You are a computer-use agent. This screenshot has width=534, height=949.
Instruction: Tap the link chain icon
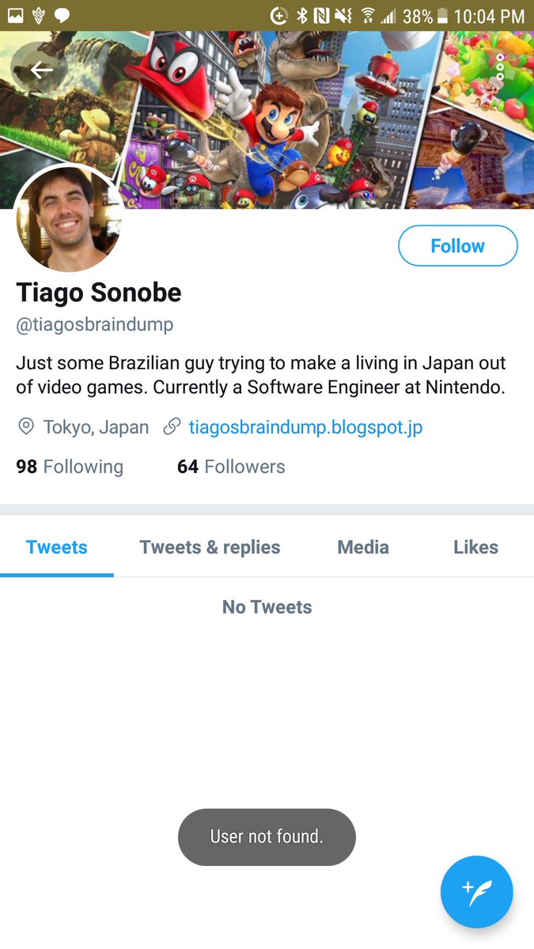[x=171, y=427]
